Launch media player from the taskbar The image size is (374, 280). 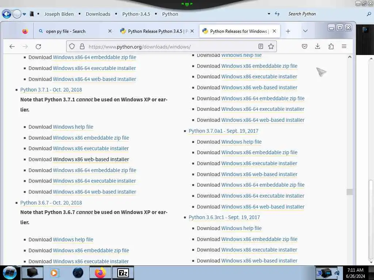(x=54, y=273)
